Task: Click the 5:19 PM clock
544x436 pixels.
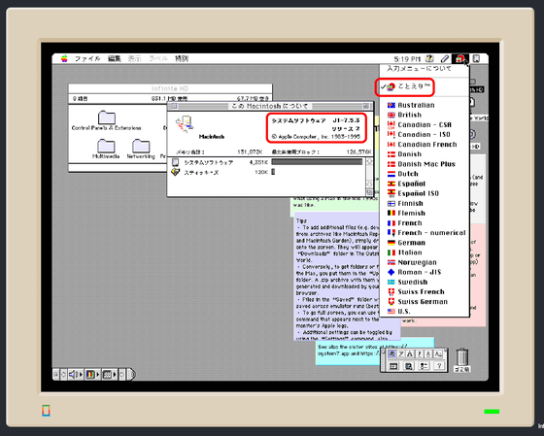Action: click(407, 59)
